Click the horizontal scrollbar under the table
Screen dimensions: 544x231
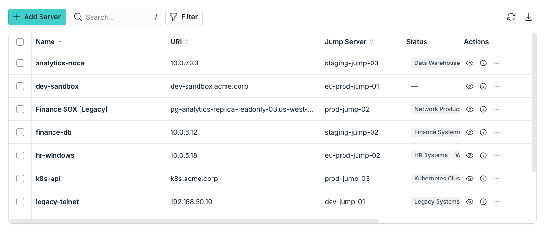[194, 221]
